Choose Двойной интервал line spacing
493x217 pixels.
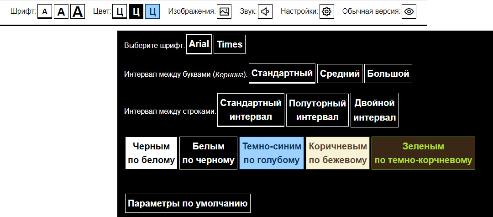click(374, 110)
